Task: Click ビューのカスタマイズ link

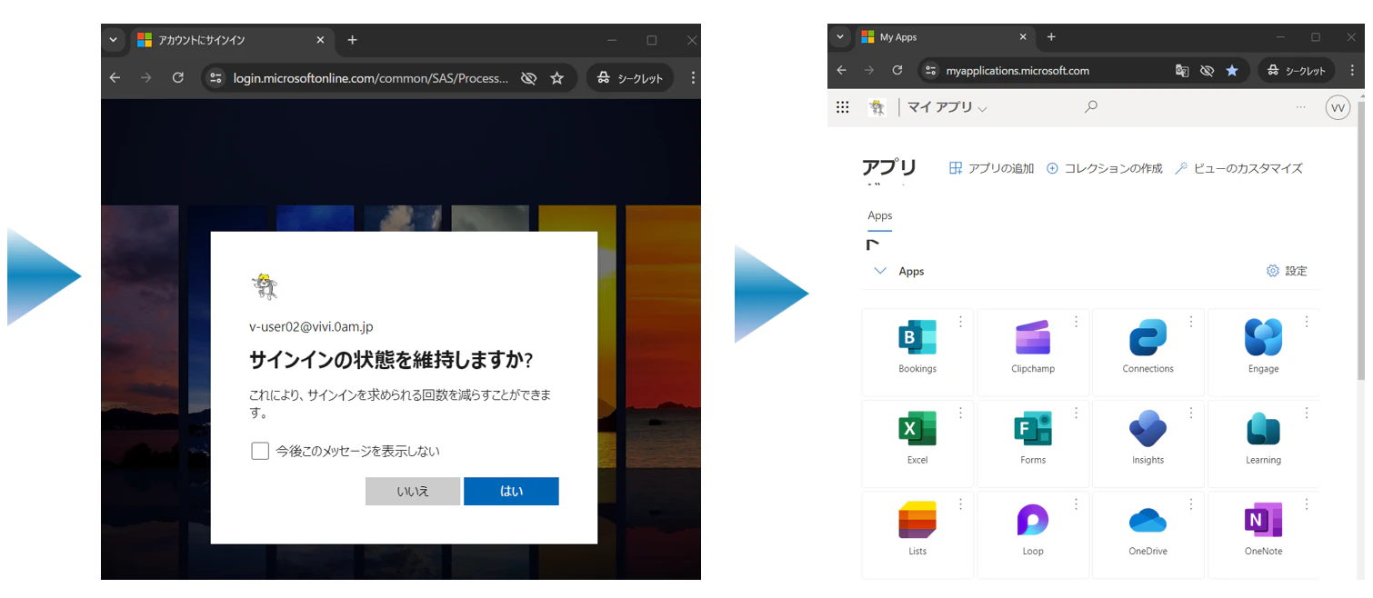Action: (x=1238, y=168)
